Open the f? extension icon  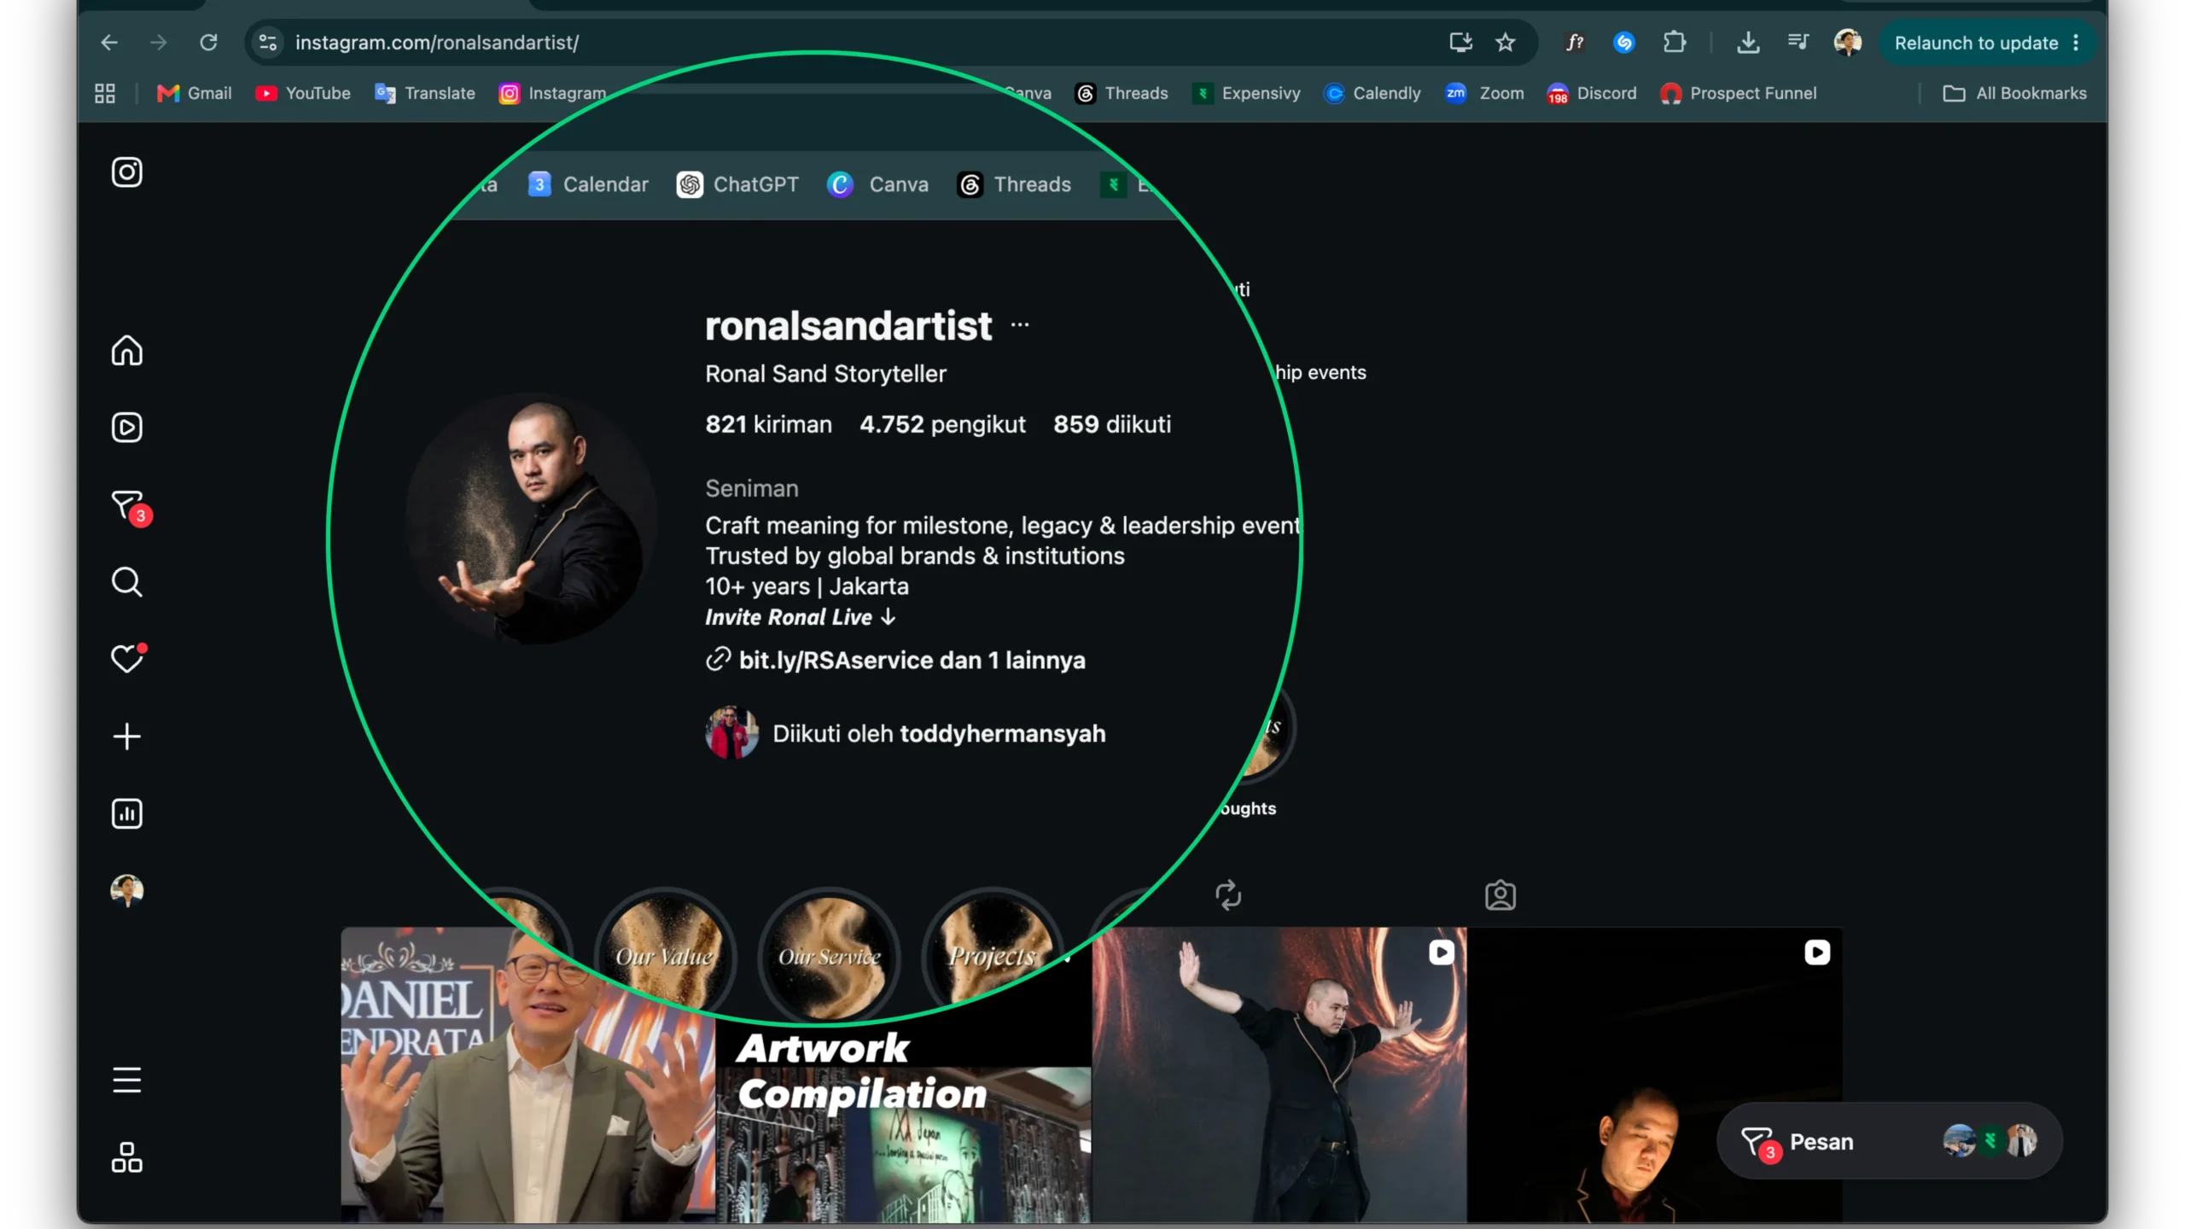[1575, 43]
